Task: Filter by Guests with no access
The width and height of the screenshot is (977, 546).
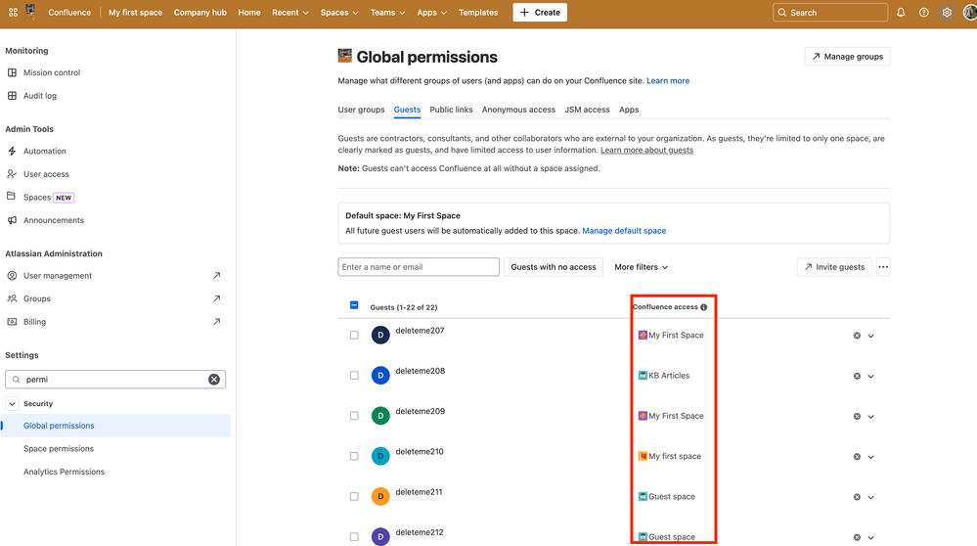Action: [554, 267]
